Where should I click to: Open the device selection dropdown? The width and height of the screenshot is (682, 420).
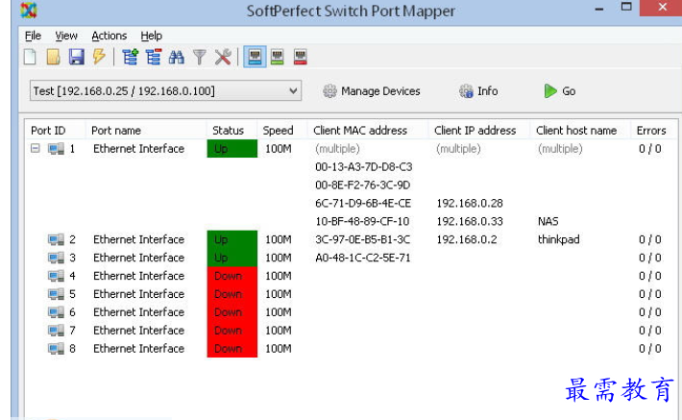point(165,91)
